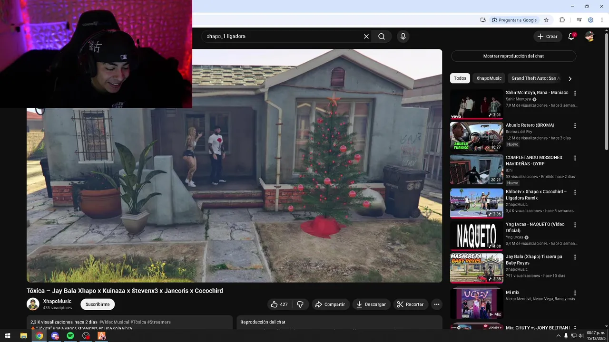Click the volume speaker tray icon
The image size is (609, 342).
click(x=580, y=336)
